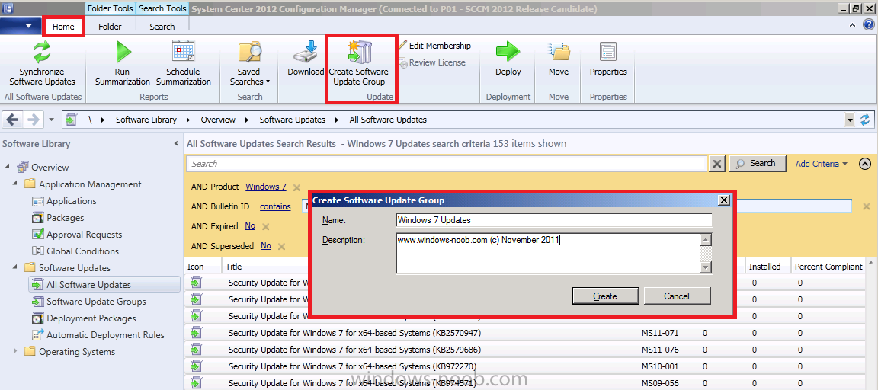Click the Download ribbon button
The width and height of the screenshot is (878, 390).
[x=306, y=59]
